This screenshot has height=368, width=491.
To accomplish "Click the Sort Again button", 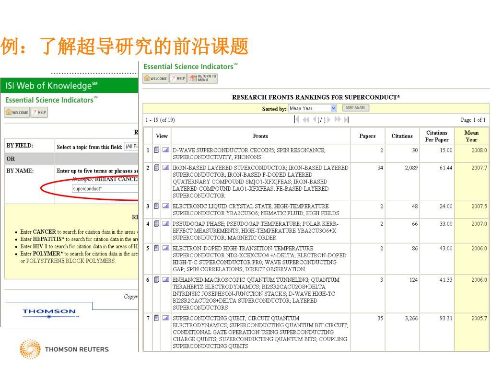I will tap(355, 108).
